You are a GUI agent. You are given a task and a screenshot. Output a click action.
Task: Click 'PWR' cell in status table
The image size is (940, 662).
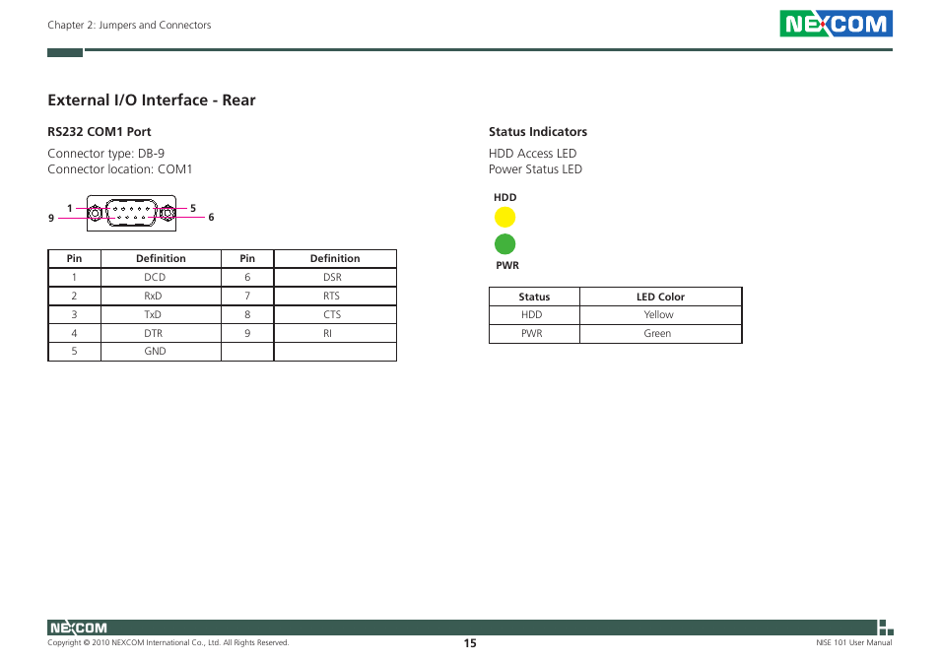pyautogui.click(x=534, y=334)
